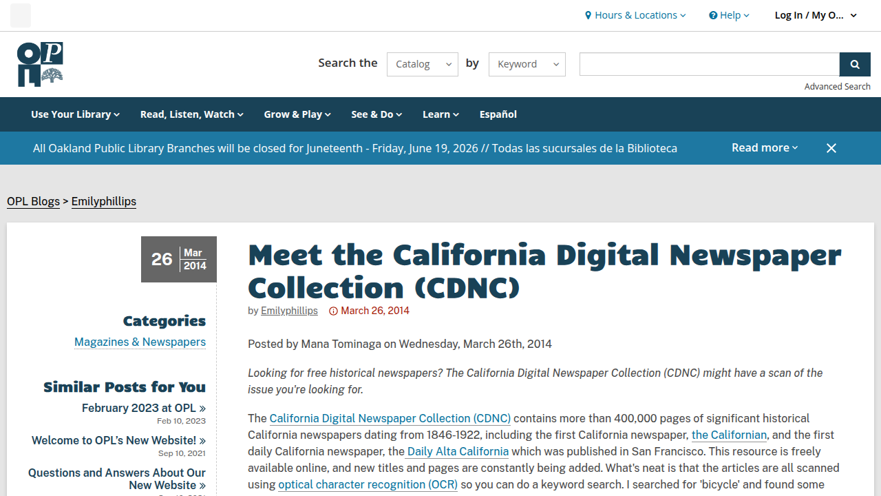Expand Read more on the alert banner
Viewport: 881px width, 496px height.
(x=765, y=147)
